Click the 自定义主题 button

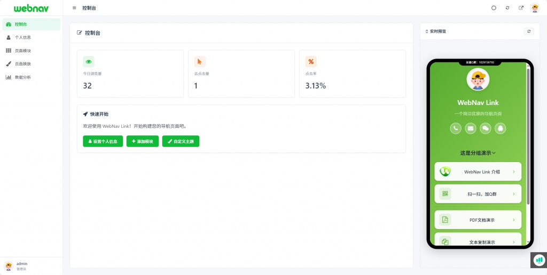click(181, 141)
